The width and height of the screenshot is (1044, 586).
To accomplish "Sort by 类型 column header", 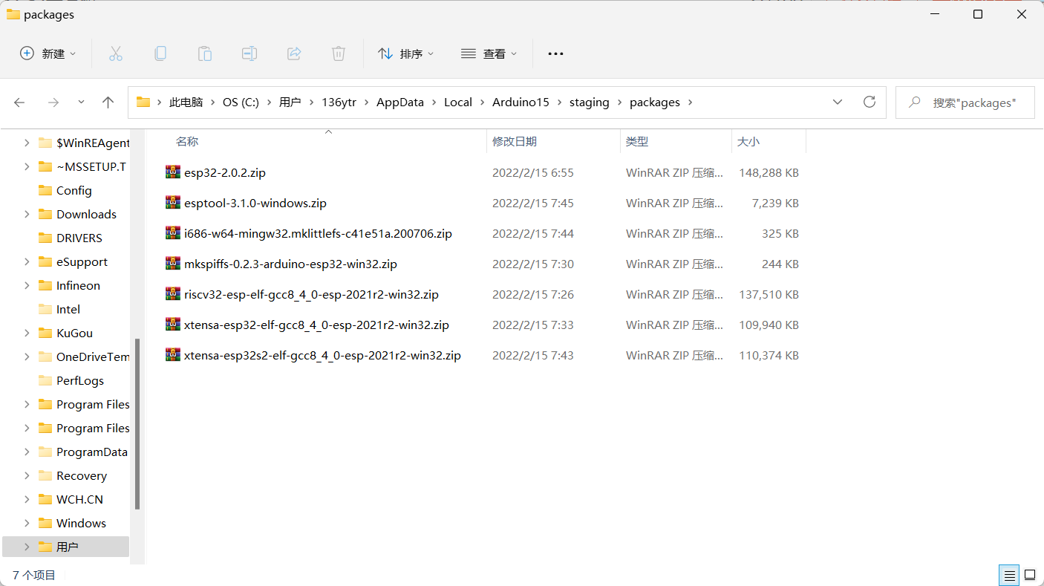I will point(637,141).
